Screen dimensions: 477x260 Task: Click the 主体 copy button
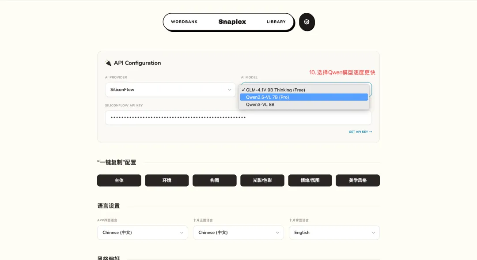(x=119, y=181)
